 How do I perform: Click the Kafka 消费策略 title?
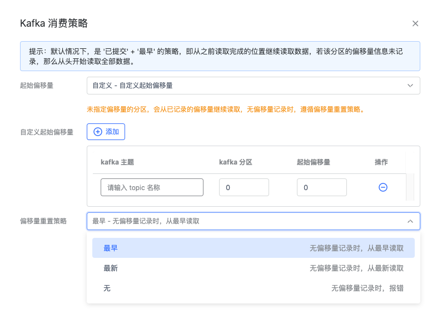coord(54,23)
